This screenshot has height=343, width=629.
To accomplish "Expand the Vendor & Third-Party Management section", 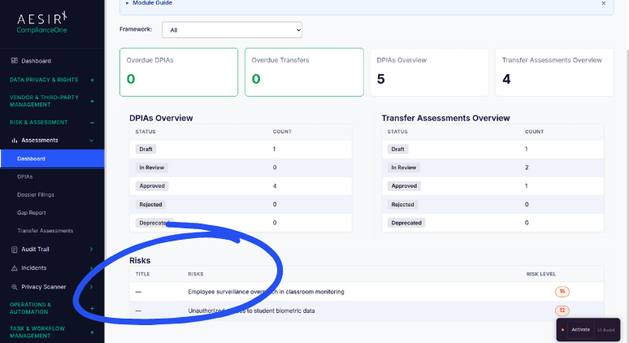I will (92, 101).
